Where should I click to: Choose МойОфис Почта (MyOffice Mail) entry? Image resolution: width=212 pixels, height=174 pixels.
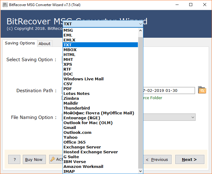coord(100,113)
